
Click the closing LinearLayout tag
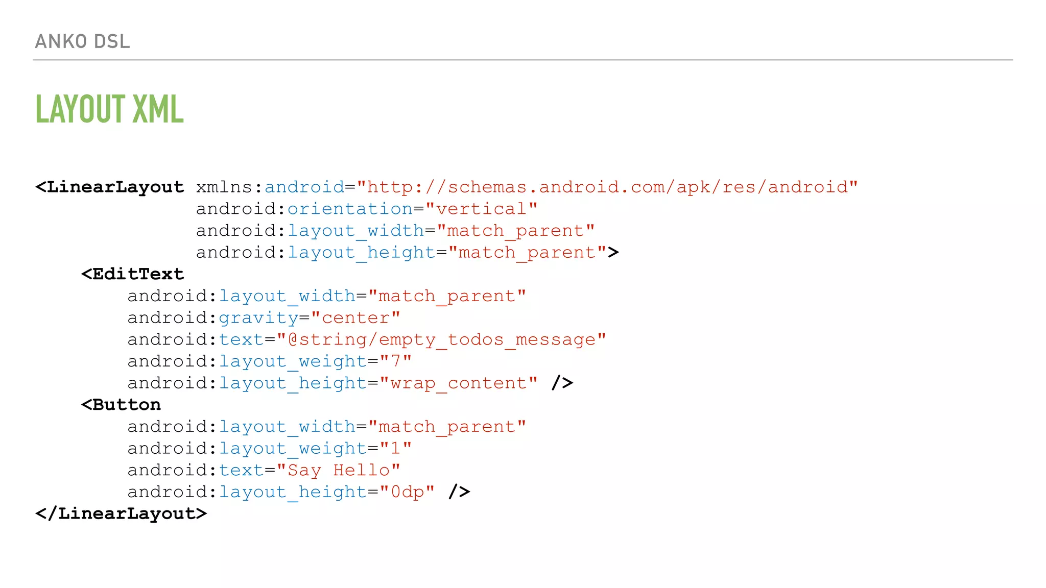tap(121, 513)
